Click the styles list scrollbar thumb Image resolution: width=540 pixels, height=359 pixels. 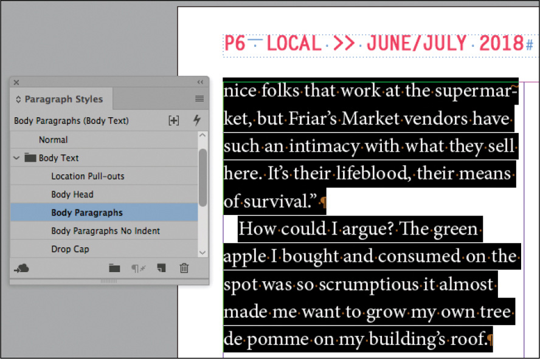[203, 177]
